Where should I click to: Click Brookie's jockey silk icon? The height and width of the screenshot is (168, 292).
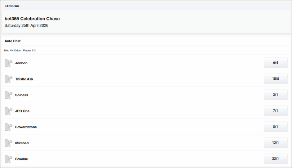[8, 159]
